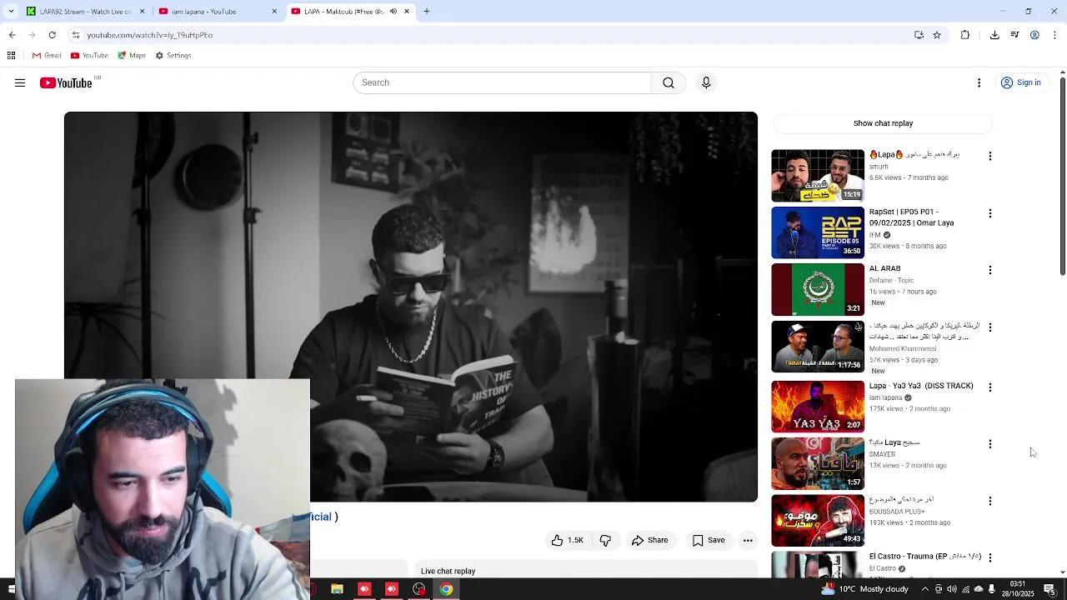Viewport: 1067px width, 600px height.
Task: Open YouTube bookmark in bookmarks bar
Action: click(89, 56)
